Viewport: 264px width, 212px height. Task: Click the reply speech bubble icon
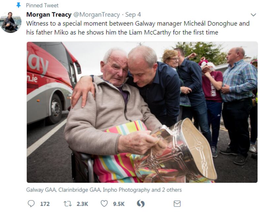pyautogui.click(x=31, y=203)
